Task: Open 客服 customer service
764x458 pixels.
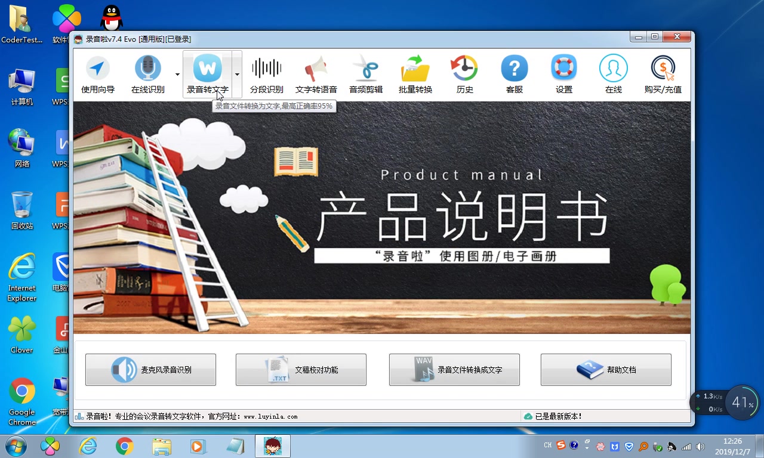Action: 515,74
